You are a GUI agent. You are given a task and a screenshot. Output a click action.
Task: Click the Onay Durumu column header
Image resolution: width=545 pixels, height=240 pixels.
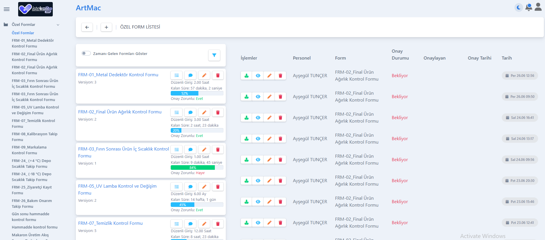(x=400, y=54)
